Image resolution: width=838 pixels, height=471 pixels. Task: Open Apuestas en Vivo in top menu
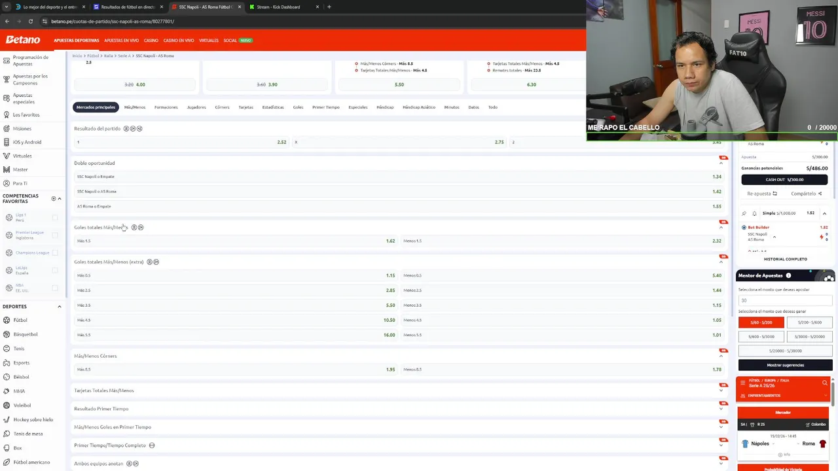121,41
